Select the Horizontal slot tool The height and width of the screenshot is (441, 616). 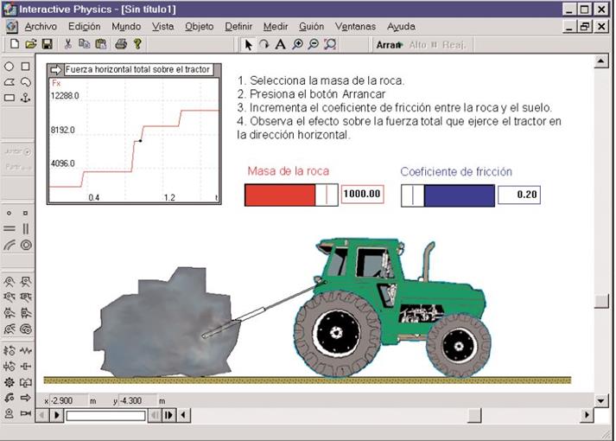coord(9,229)
